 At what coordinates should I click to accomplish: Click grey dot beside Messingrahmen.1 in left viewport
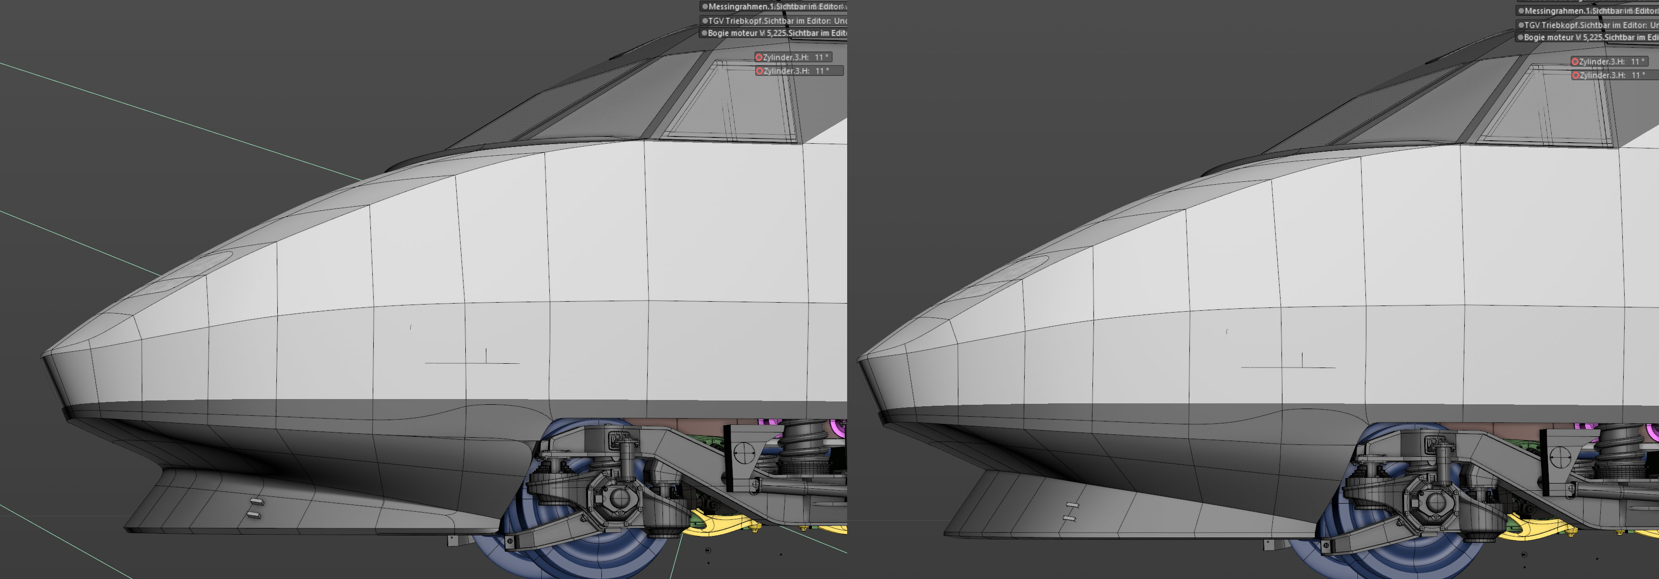(704, 6)
